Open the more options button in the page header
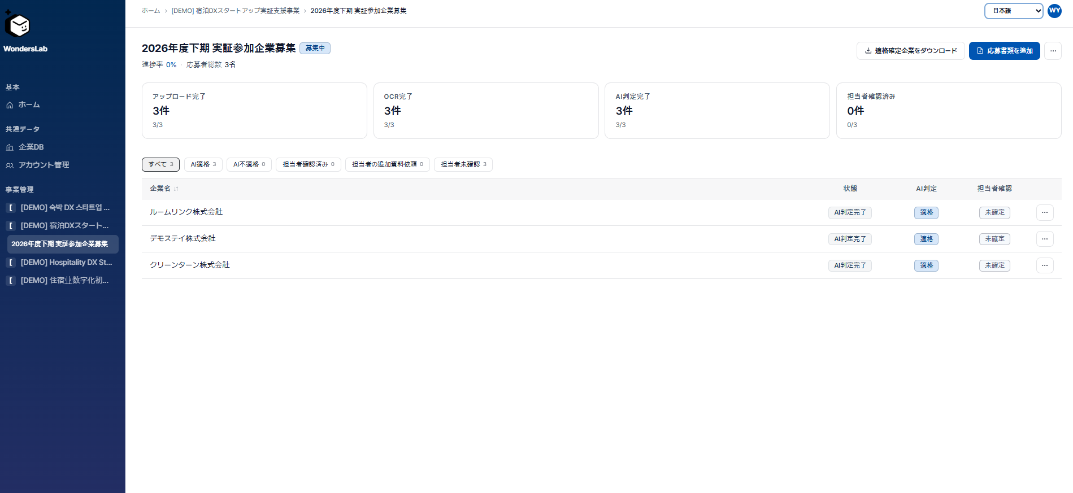The image size is (1073, 493). (1053, 51)
